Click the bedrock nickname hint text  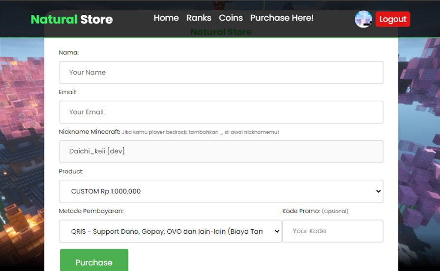(201, 132)
